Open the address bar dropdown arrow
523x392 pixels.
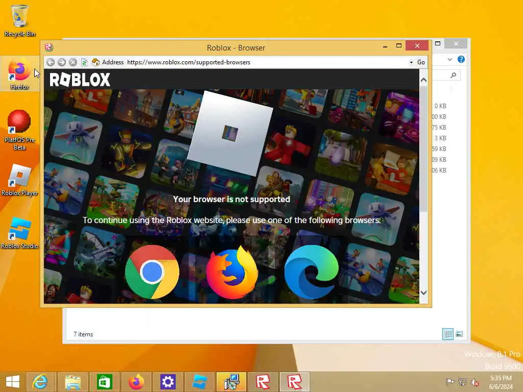click(411, 62)
